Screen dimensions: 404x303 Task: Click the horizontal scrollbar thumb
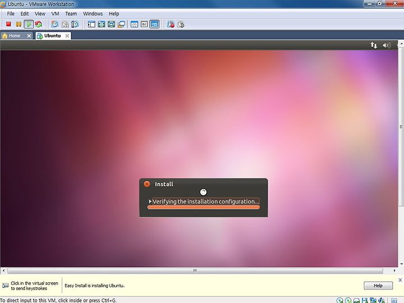pos(195,270)
